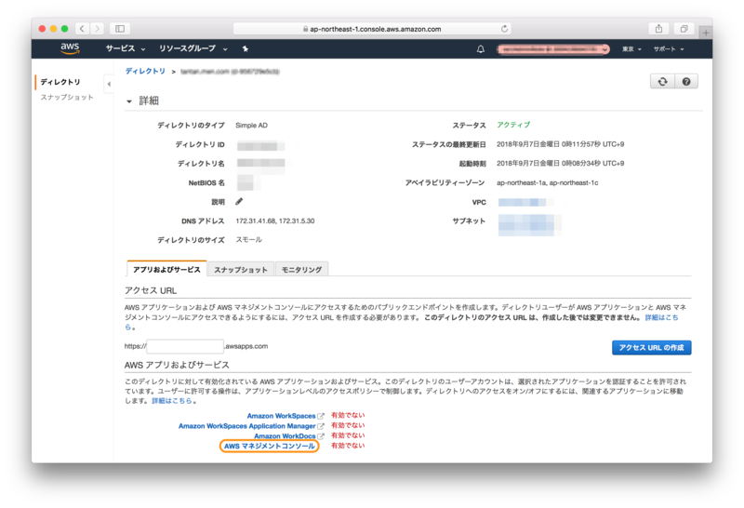This screenshot has height=508, width=744.
Task: Click the 起動時刻 timestamp value
Action: (561, 164)
